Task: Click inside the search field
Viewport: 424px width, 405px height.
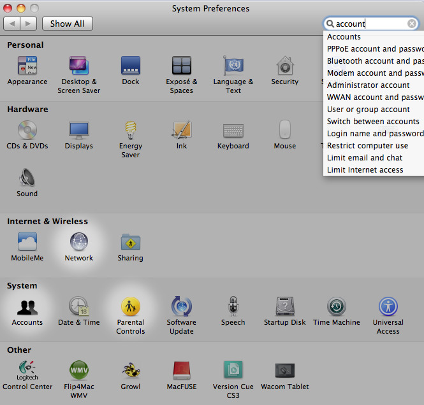Action: (370, 24)
